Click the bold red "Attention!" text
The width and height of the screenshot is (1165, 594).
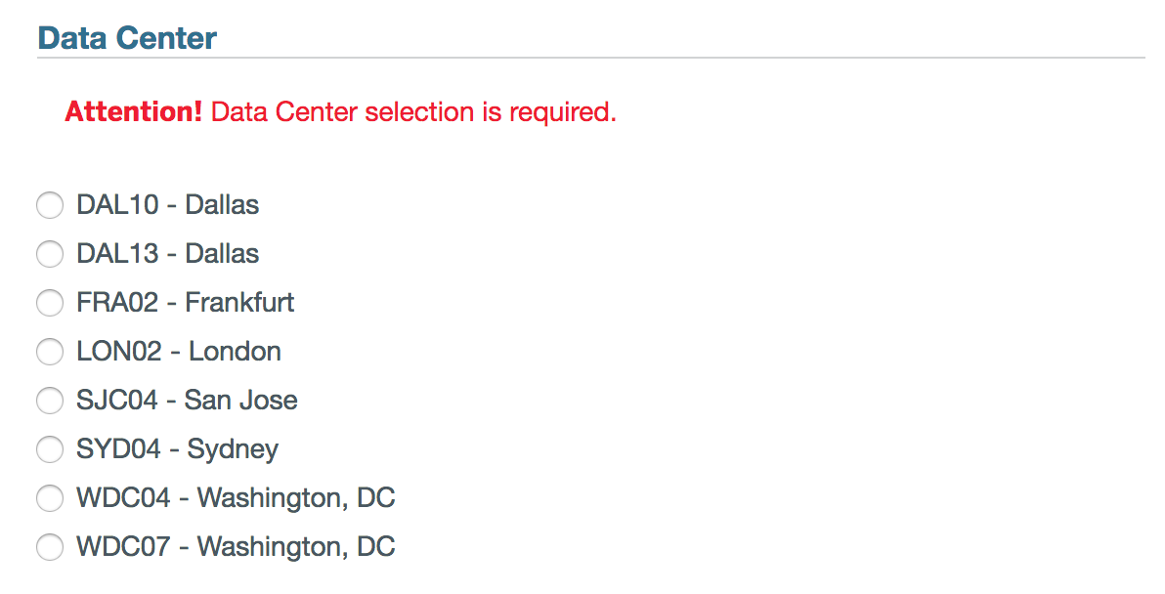[133, 112]
